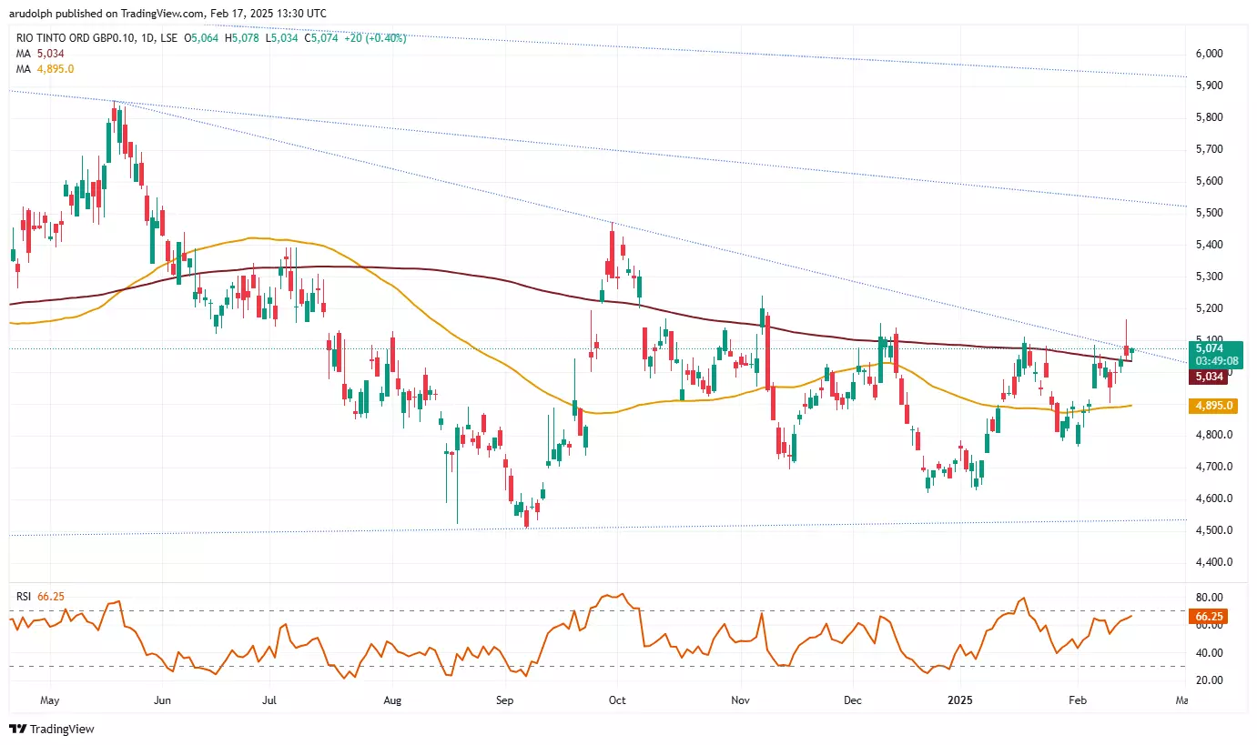The height and width of the screenshot is (745, 1257).
Task: Click Feb on the time axis
Action: click(x=1078, y=700)
